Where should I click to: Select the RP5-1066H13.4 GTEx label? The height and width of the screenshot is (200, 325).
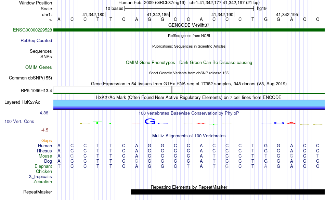pos(36,90)
